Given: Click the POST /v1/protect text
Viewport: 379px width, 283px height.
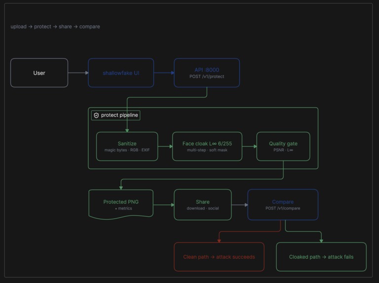Looking at the screenshot, I should pos(207,77).
